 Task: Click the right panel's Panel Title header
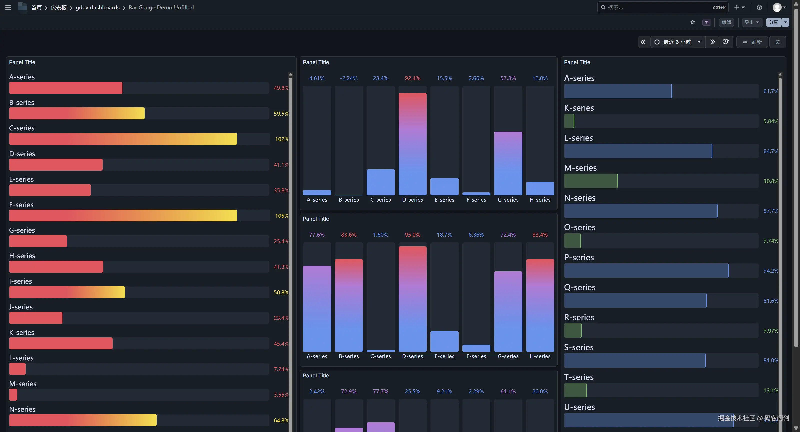pyautogui.click(x=577, y=62)
